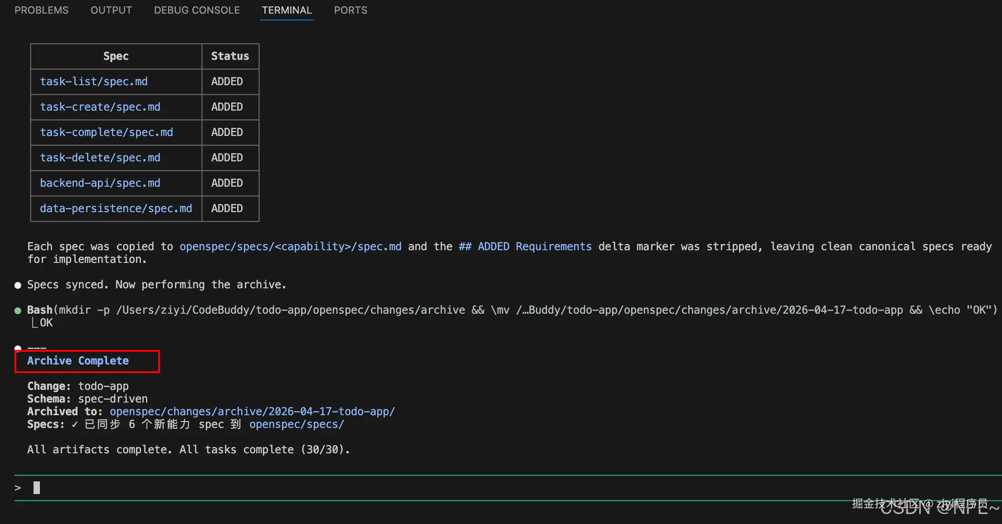Click the 'Archive Complete' heading
The image size is (1002, 524).
pyautogui.click(x=78, y=361)
